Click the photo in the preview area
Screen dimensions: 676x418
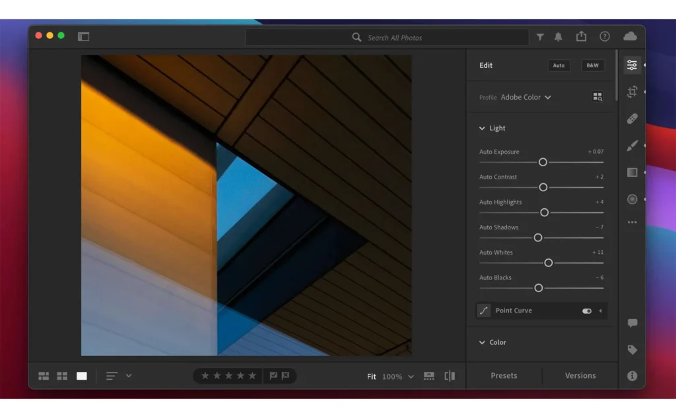pos(246,205)
